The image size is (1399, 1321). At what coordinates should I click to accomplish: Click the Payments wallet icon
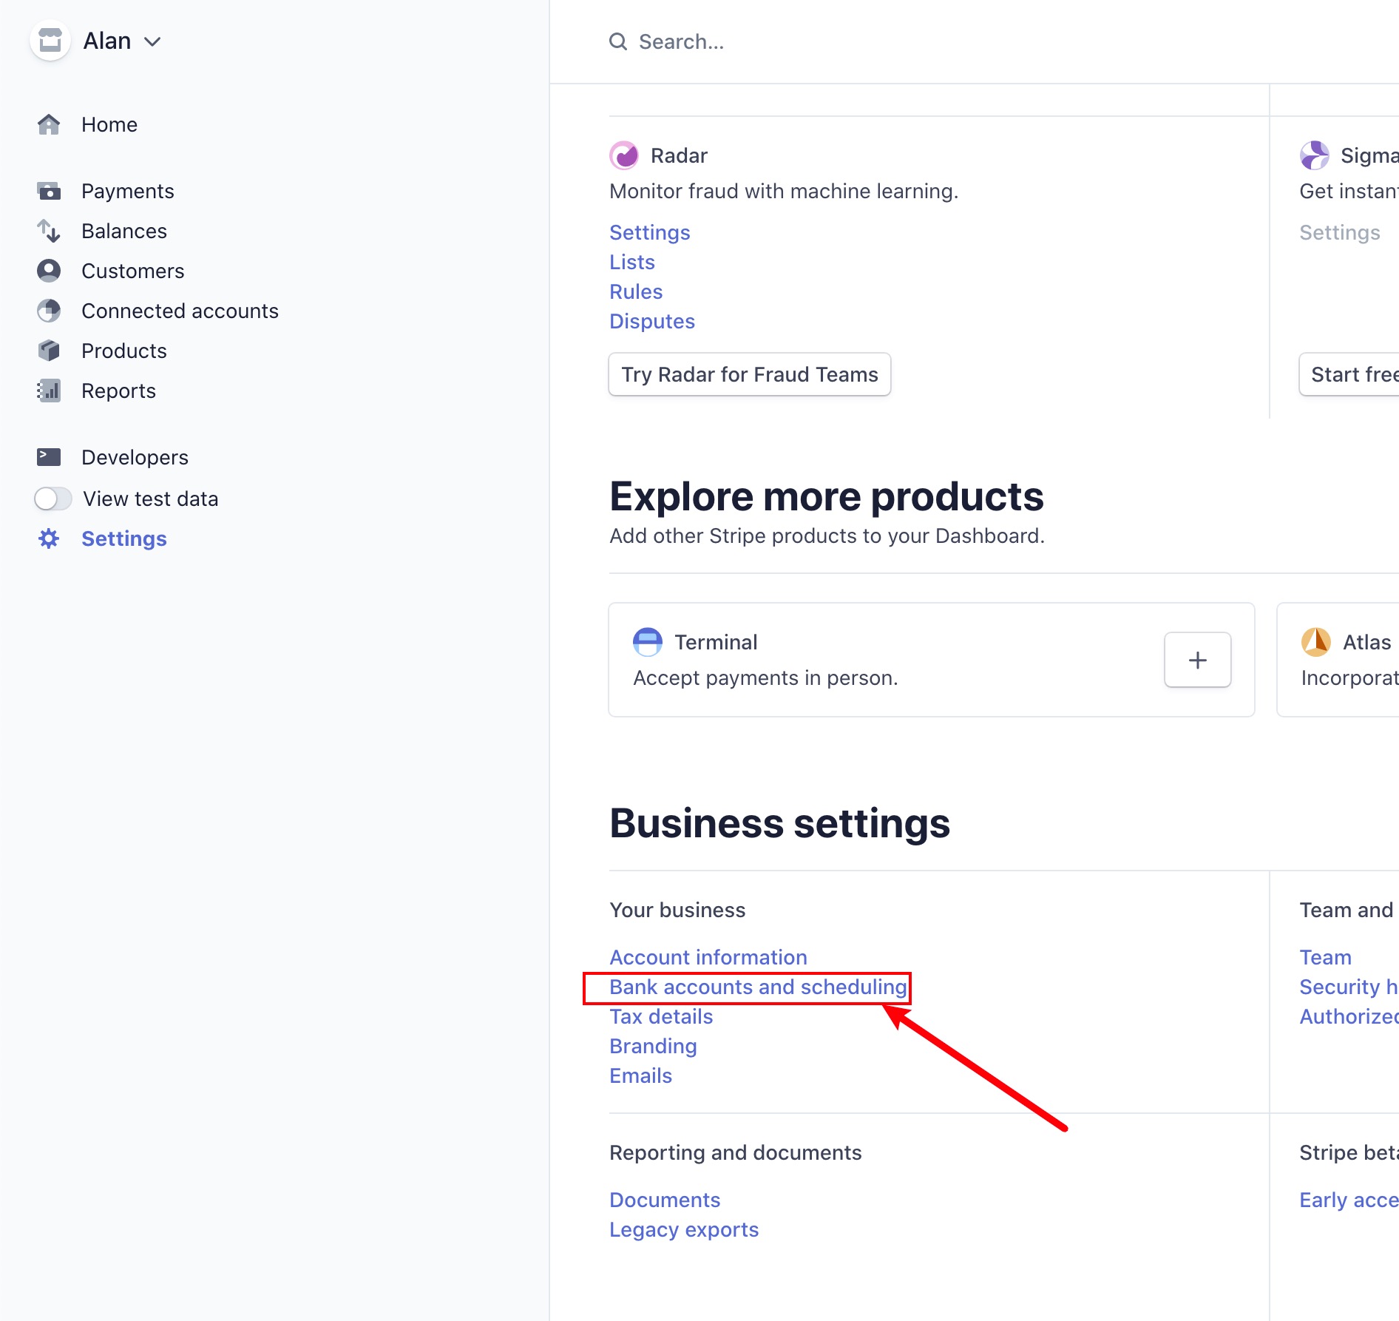click(x=49, y=191)
